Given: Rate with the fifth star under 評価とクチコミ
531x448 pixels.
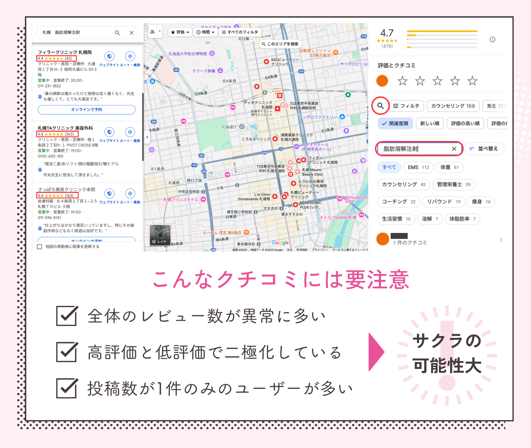Looking at the screenshot, I should (x=472, y=81).
